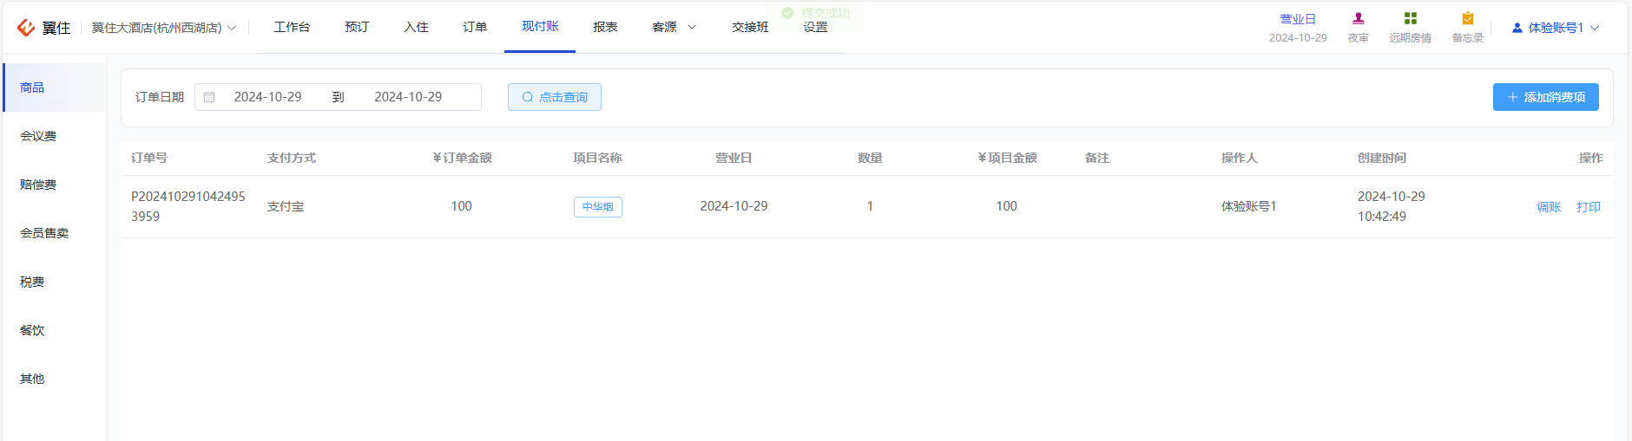The height and width of the screenshot is (441, 1632).
Task: Select 商品 in the sidebar
Action: [55, 88]
